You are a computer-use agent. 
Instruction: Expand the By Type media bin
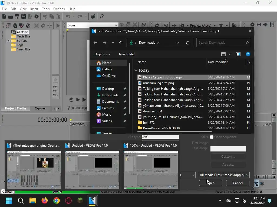pyautogui.click(x=8, y=41)
